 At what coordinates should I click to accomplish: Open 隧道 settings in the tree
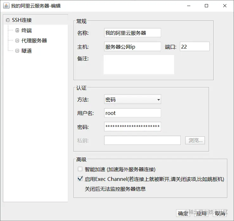tap(27, 51)
